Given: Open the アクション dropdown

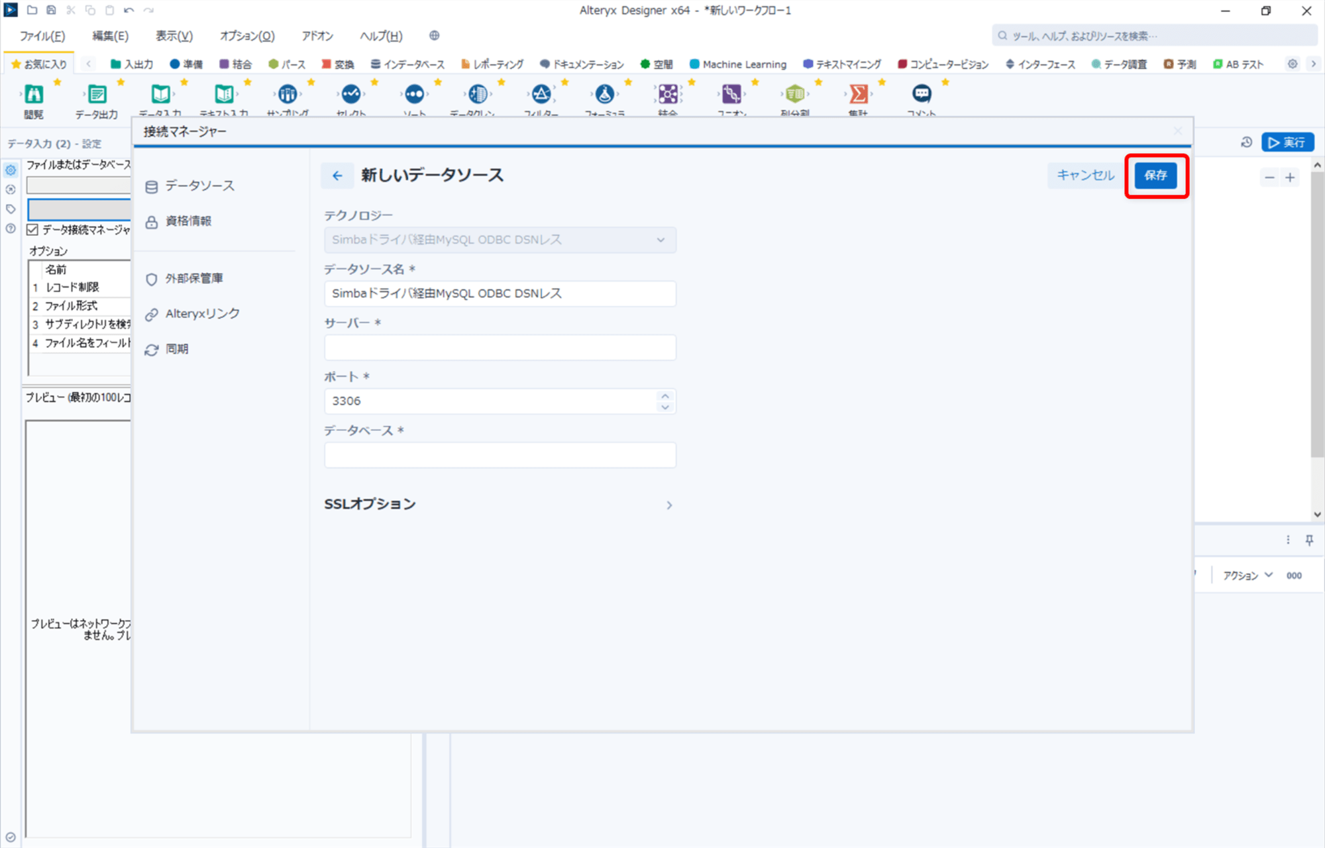Looking at the screenshot, I should coord(1247,576).
